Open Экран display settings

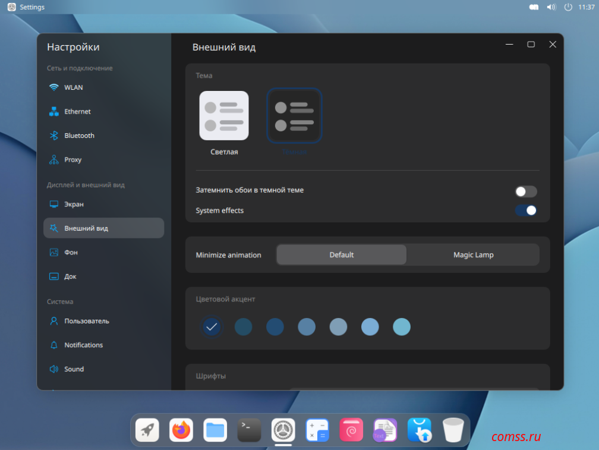103,204
